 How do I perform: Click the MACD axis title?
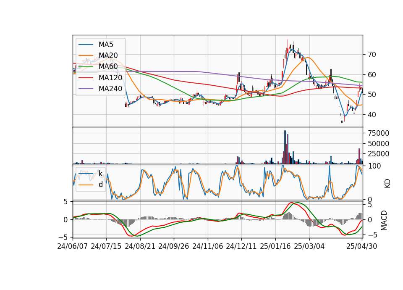coord(384,220)
